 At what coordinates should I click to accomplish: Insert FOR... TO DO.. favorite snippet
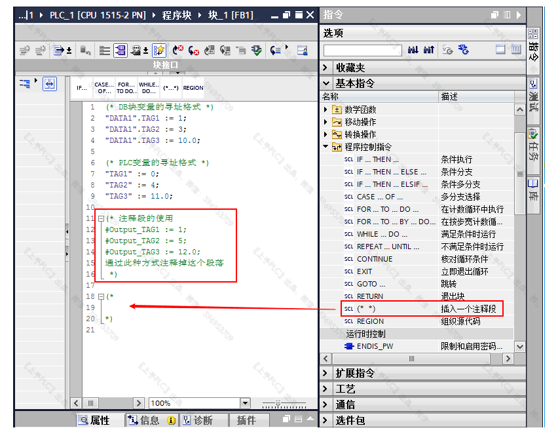tap(126, 88)
